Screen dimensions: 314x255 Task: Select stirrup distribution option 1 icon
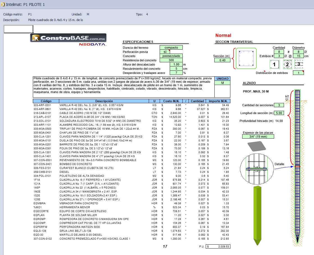274,64
